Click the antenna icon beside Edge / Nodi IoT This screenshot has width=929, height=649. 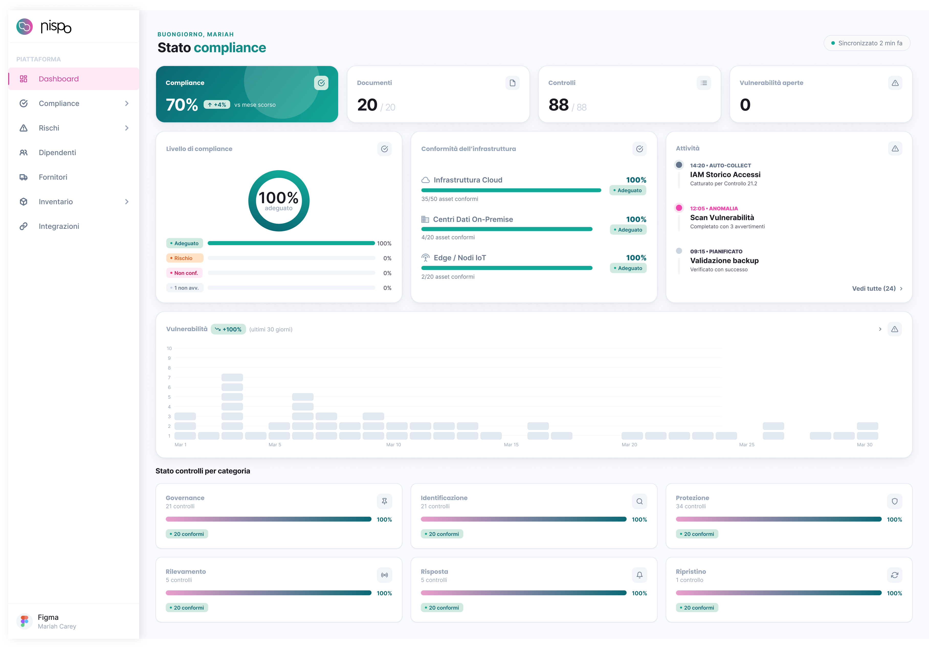(425, 258)
